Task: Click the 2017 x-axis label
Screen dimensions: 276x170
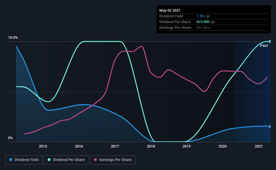Action: [115, 146]
